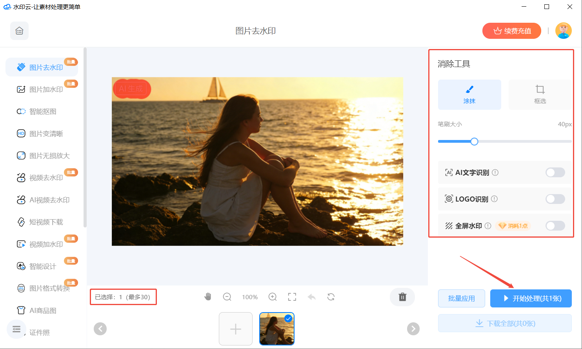Click 开始处理 button

pos(531,298)
